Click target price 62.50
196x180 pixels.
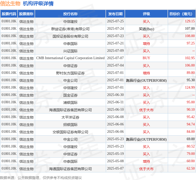pyautogui.click(x=191, y=169)
